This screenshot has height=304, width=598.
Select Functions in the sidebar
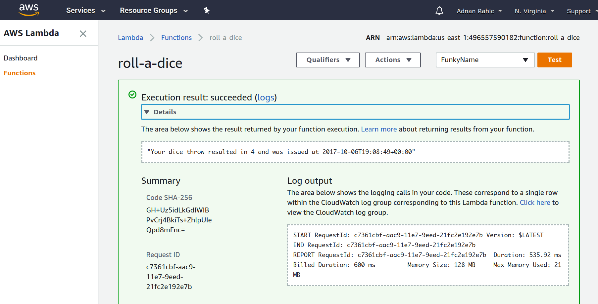(x=20, y=73)
